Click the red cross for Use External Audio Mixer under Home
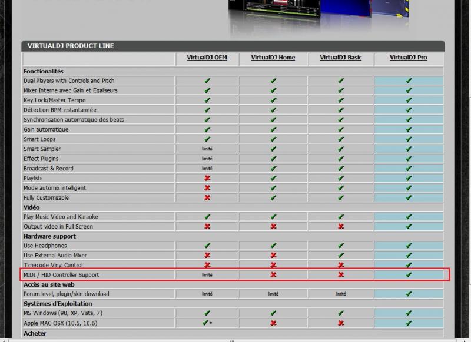Viewport: 471px width, 342px height. pos(273,255)
